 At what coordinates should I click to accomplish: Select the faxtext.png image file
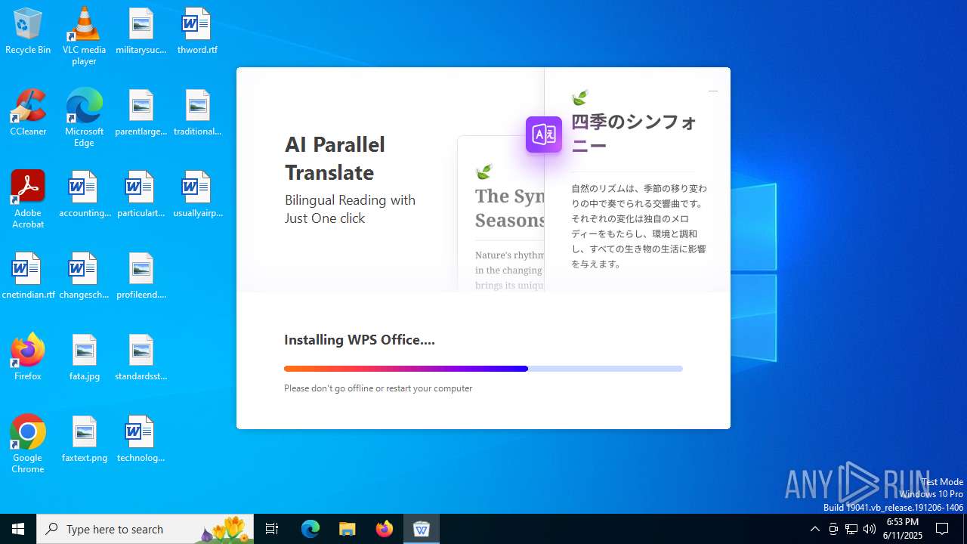[84, 439]
